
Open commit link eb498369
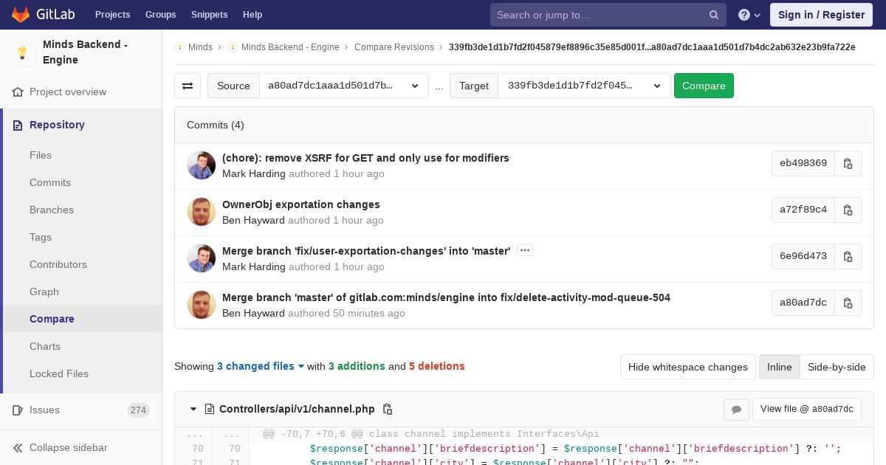(803, 163)
